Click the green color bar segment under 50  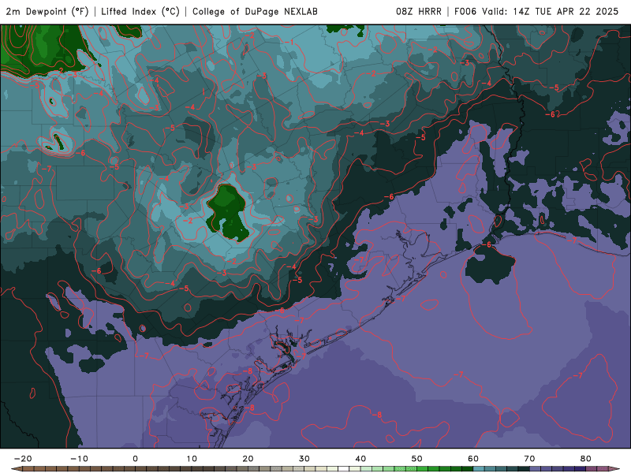click(x=423, y=469)
